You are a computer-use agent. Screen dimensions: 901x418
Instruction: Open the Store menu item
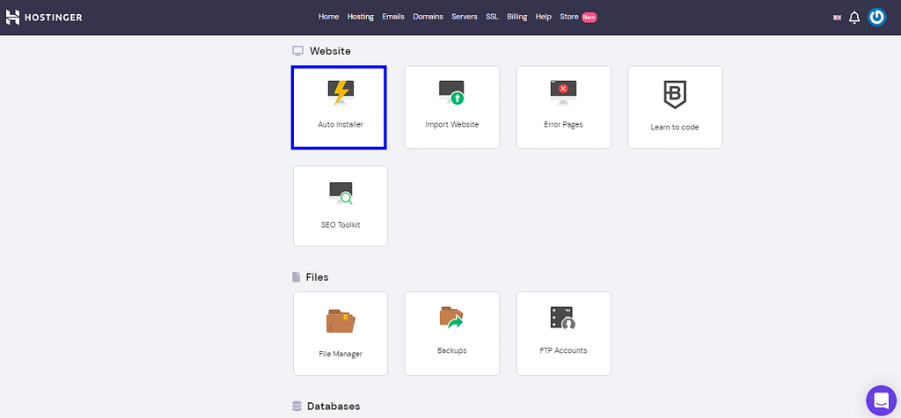(x=569, y=17)
